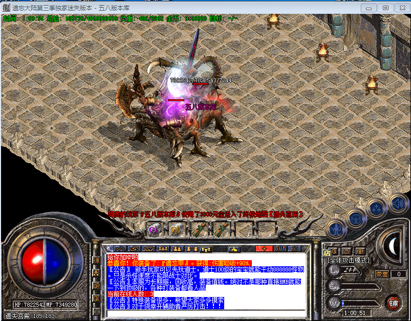Click the moon day-night indicator
Screen dimensions: 411x321
point(393,246)
